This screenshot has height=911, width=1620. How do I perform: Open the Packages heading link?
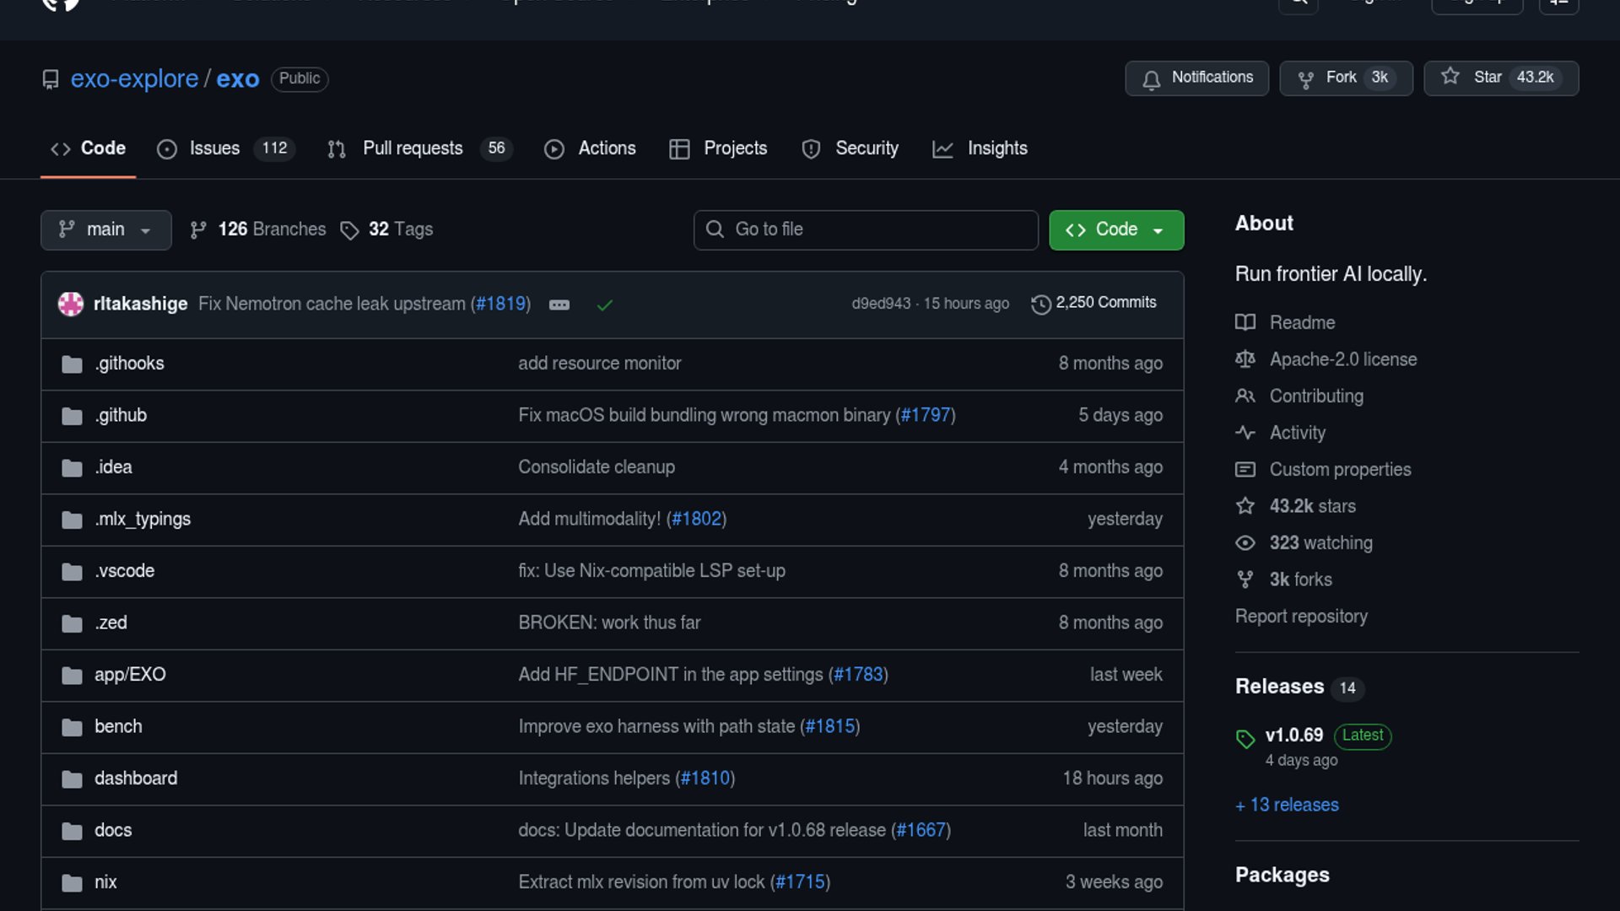[x=1282, y=875]
